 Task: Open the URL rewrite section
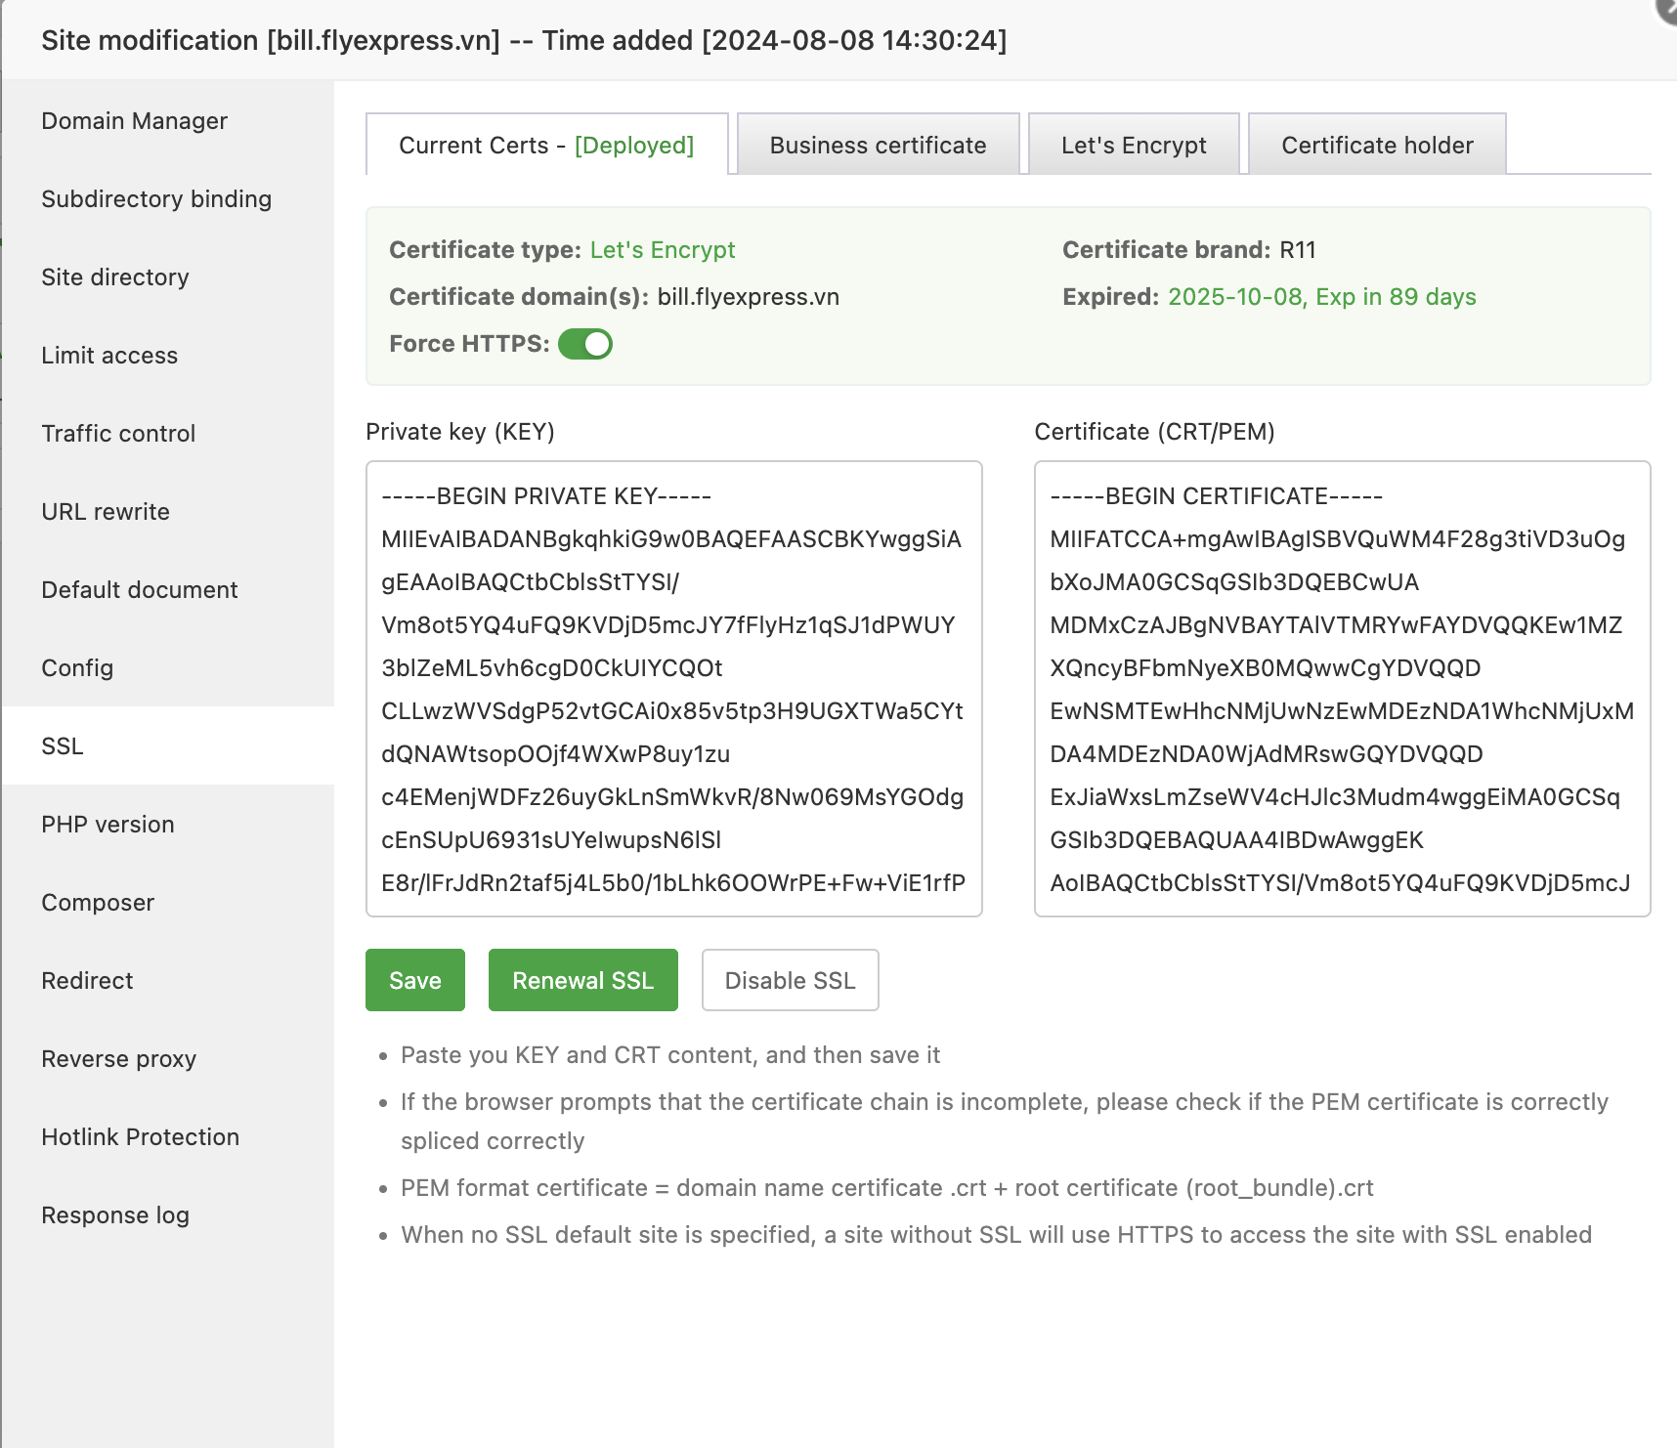pyautogui.click(x=106, y=512)
